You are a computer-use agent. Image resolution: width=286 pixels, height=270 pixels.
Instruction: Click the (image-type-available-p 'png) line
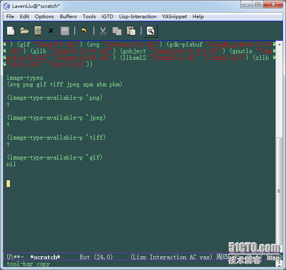(54, 98)
